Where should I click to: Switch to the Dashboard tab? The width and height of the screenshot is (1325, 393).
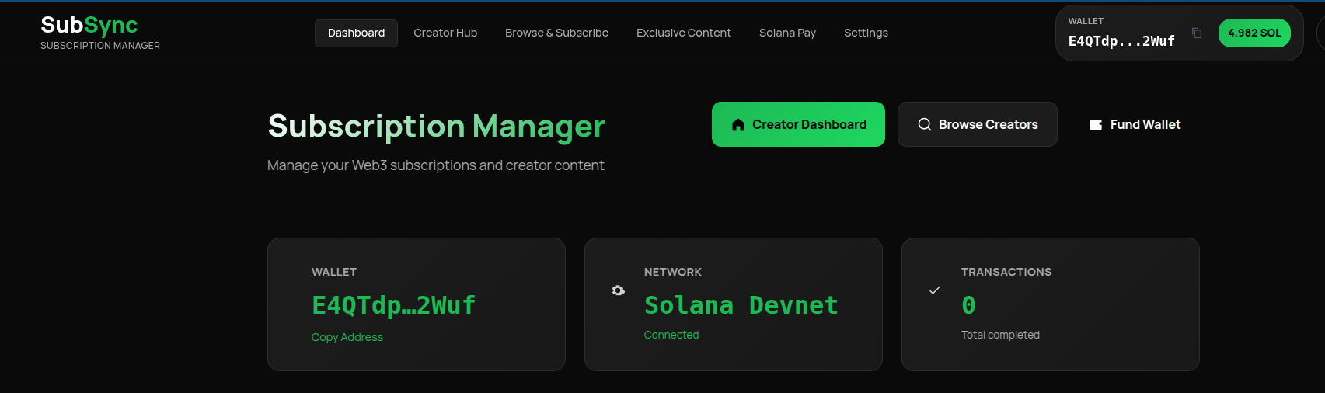[x=356, y=33]
